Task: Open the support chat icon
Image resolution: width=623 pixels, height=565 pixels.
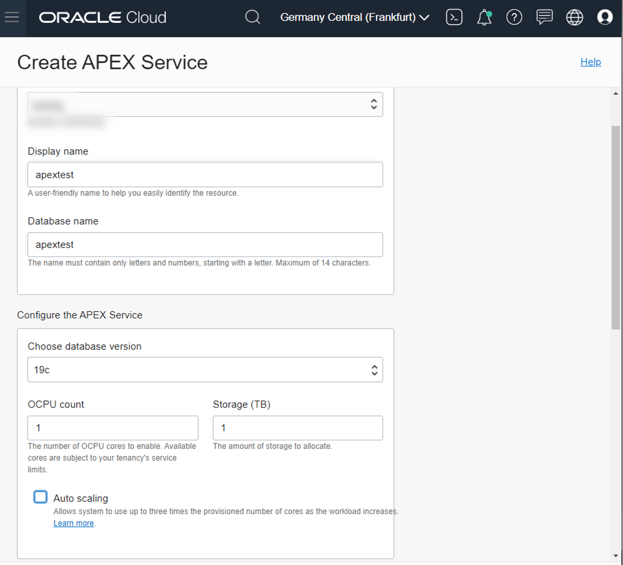Action: tap(544, 17)
